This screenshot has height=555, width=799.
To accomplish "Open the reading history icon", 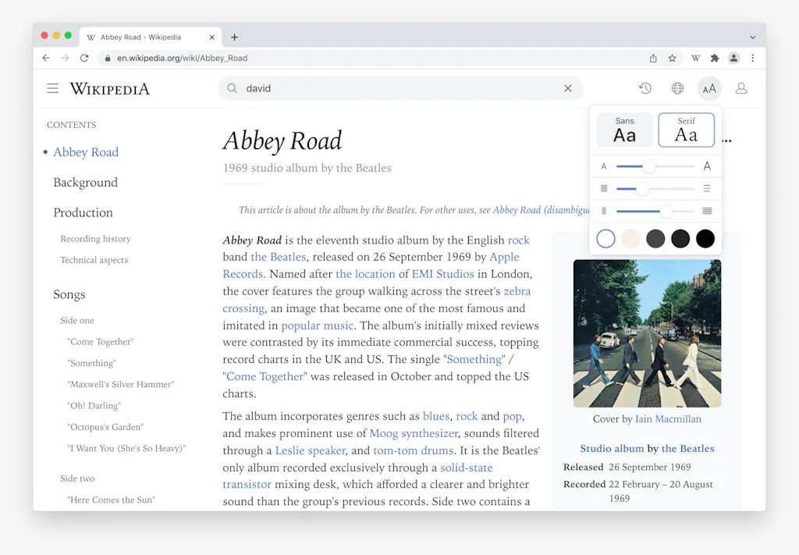I will pyautogui.click(x=645, y=88).
